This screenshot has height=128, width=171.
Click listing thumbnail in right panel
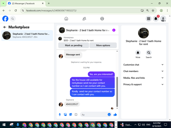143,33
